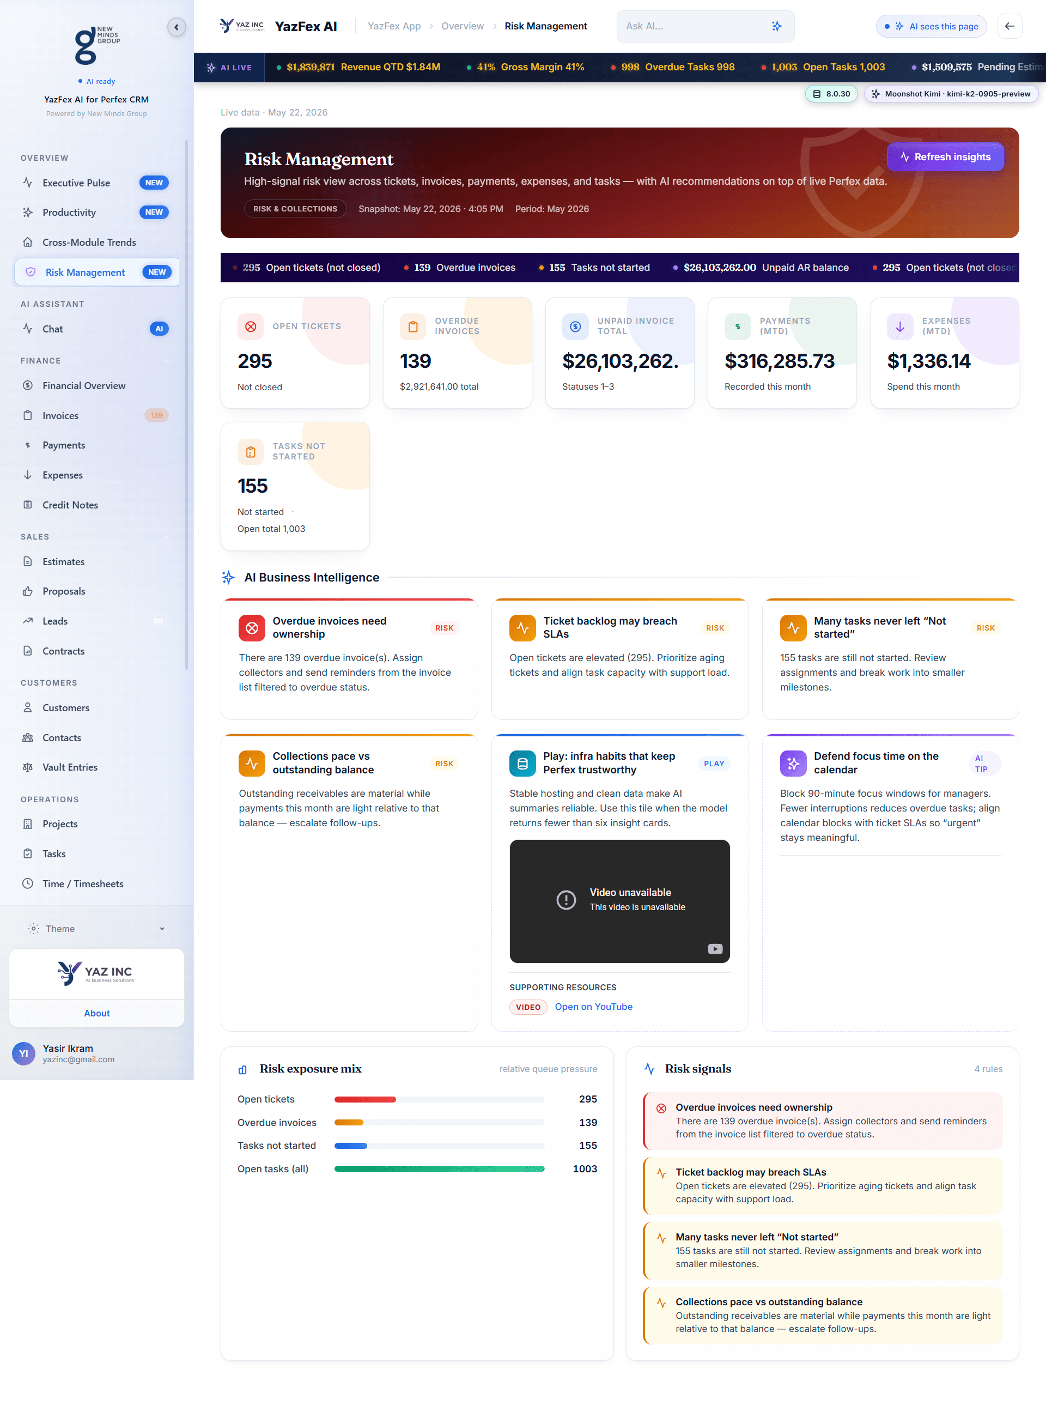Click the Executive Pulse activity icon

(x=28, y=183)
